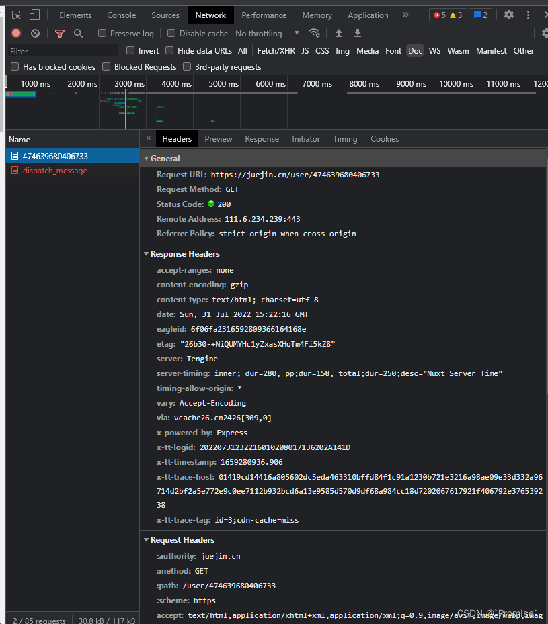Open the Timing tab

(346, 139)
